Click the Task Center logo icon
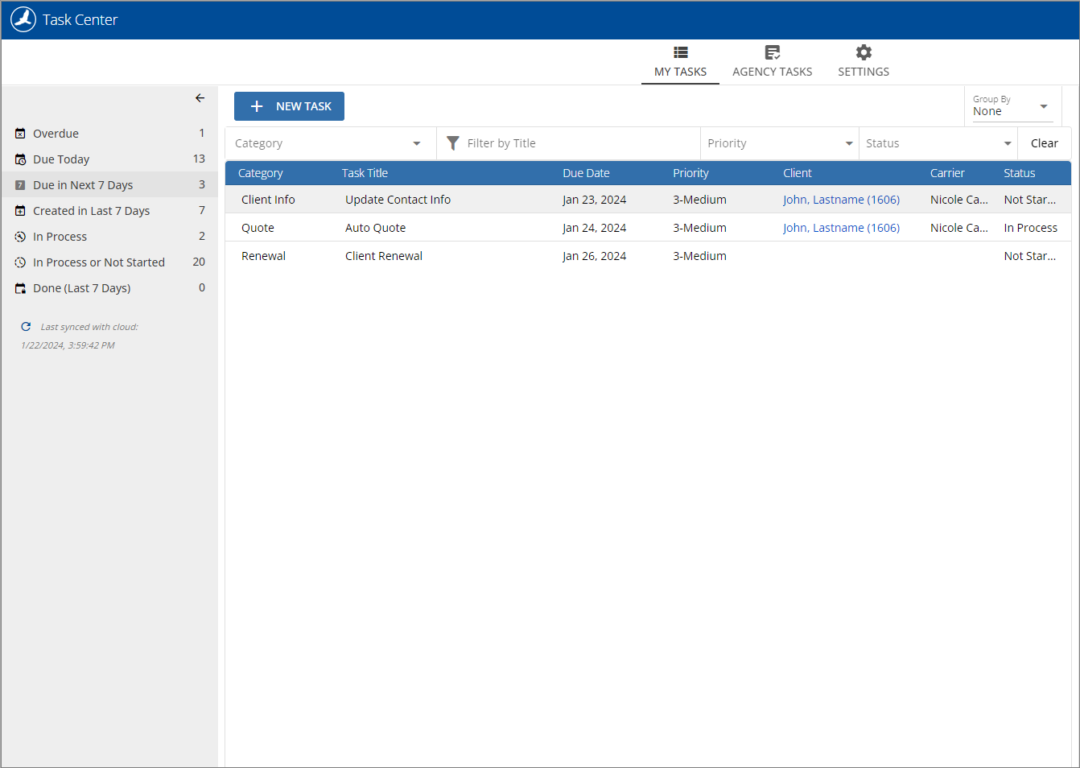1080x768 pixels. click(23, 19)
